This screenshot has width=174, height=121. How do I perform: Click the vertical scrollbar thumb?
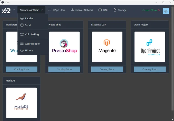coord(172,59)
